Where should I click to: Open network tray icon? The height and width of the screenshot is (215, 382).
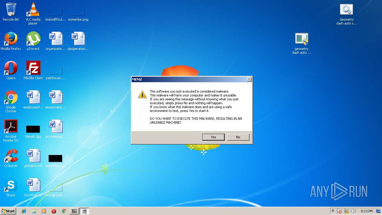pos(346,211)
